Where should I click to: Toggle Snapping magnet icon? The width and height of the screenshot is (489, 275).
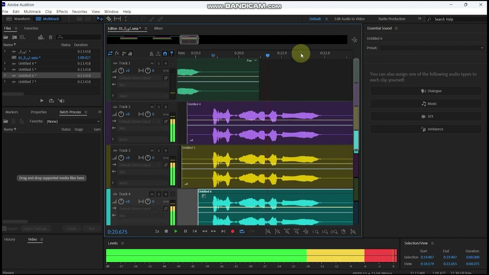pyautogui.click(x=165, y=54)
